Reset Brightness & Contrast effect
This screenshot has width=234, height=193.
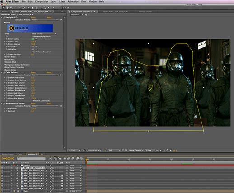click(33, 104)
